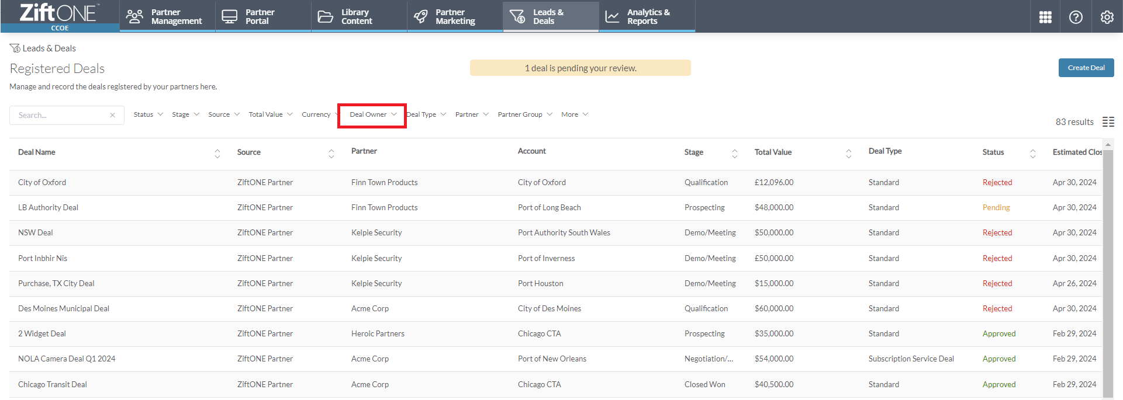The width and height of the screenshot is (1123, 400).
Task: Expand the Deal Owner filter dropdown
Action: pos(373,114)
